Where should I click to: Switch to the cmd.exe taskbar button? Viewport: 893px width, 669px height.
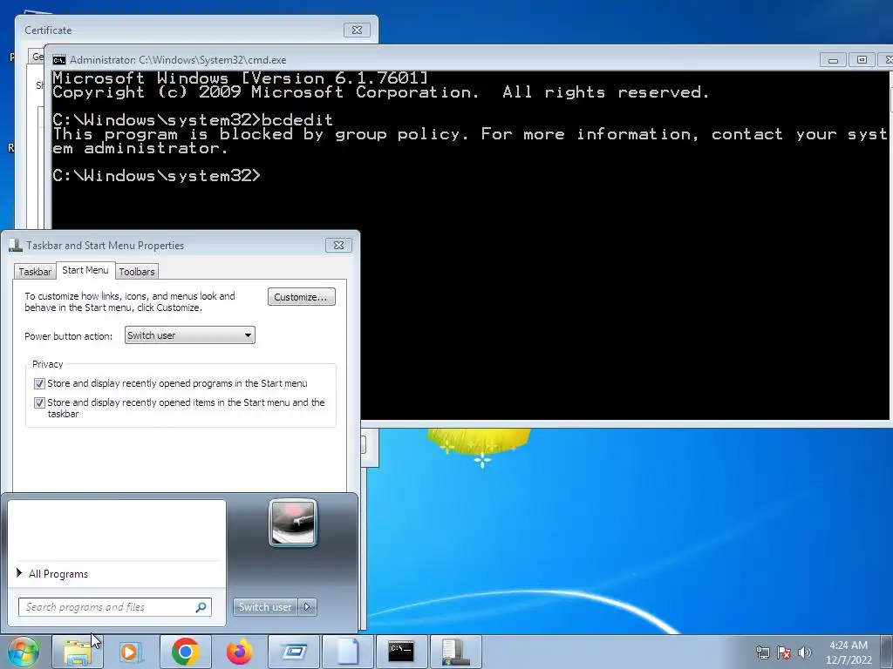401,652
